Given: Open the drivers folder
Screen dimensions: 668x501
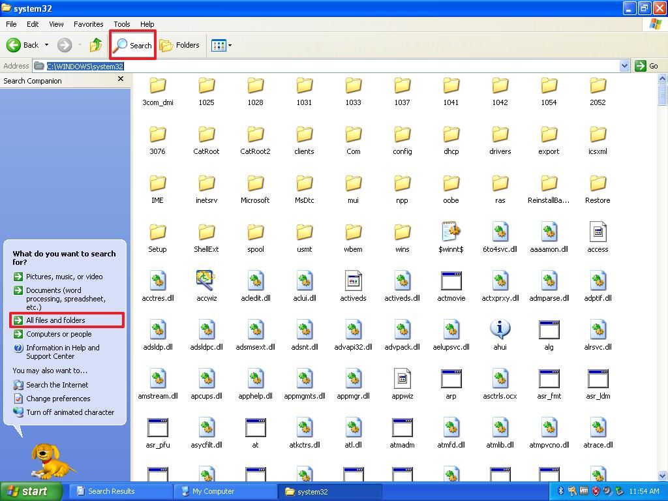Looking at the screenshot, I should tap(500, 134).
